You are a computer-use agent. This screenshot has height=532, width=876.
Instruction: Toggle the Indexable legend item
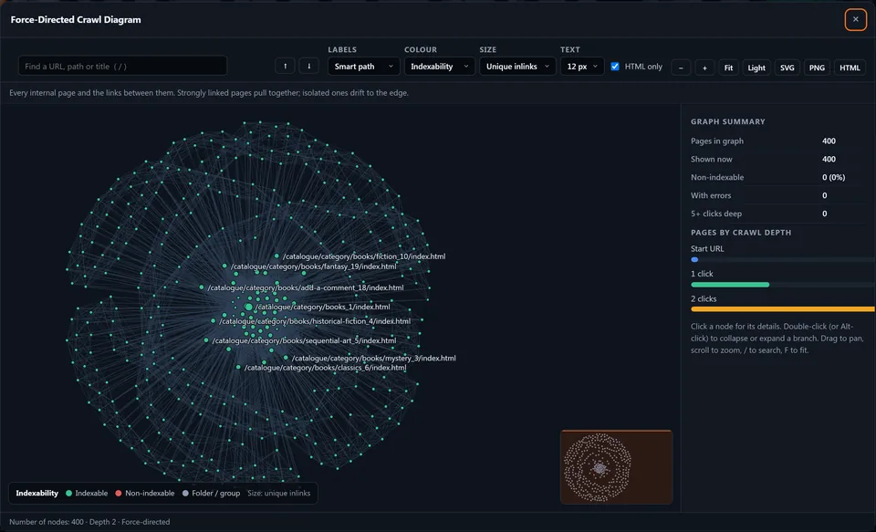tap(87, 493)
